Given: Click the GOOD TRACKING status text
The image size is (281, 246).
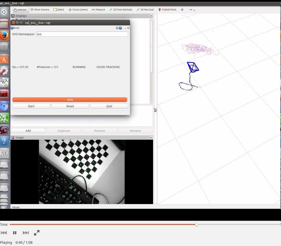Looking at the screenshot, I should (x=108, y=67).
